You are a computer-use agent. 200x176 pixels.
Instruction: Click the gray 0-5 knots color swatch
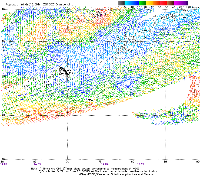(121, 3)
